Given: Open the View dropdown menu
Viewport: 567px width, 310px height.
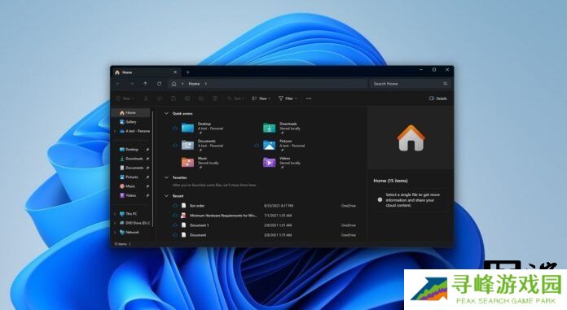Looking at the screenshot, I should tap(261, 98).
